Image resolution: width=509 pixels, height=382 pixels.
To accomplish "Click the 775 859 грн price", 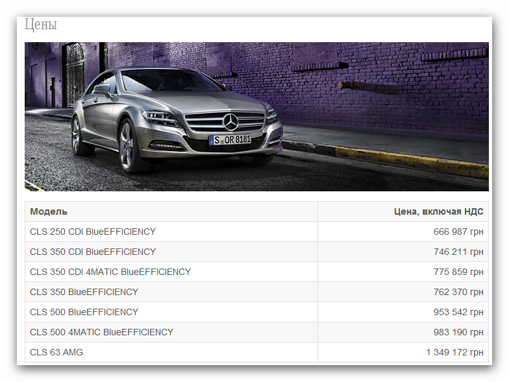I will tap(458, 272).
